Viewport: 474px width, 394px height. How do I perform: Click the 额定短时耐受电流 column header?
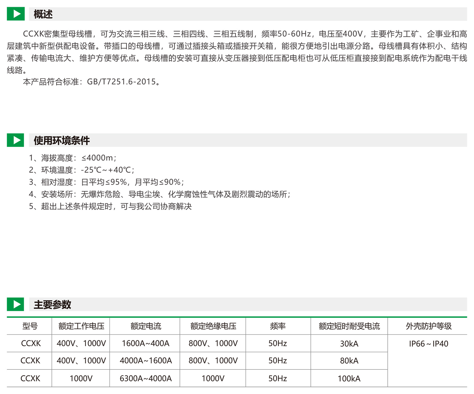tap(349, 326)
